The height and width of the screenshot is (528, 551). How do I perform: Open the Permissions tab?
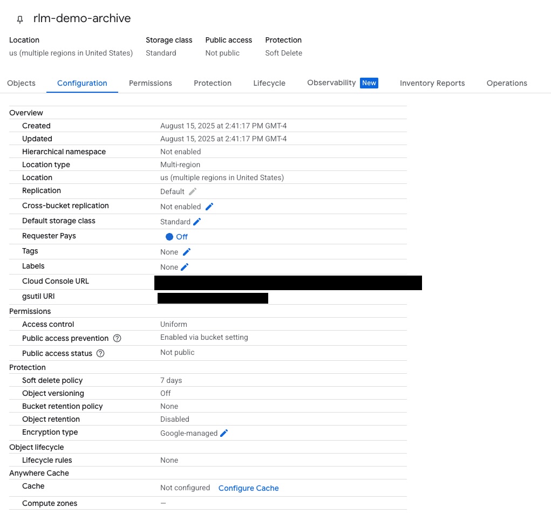[150, 83]
